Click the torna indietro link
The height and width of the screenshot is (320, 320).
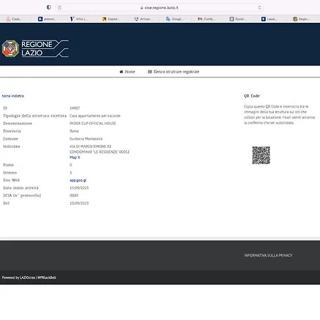tap(13, 96)
